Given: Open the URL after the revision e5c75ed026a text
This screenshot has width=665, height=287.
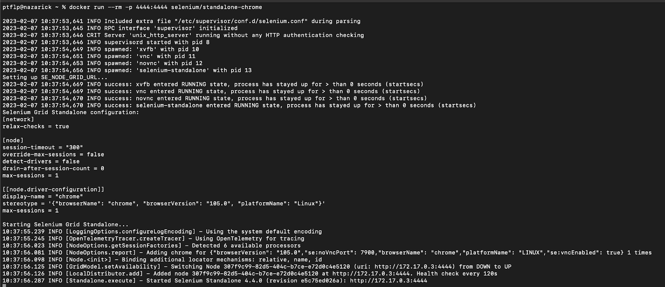Looking at the screenshot, I should (x=388, y=281).
